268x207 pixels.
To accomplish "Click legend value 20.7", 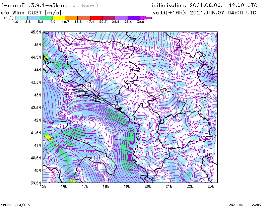I will click(103, 22).
